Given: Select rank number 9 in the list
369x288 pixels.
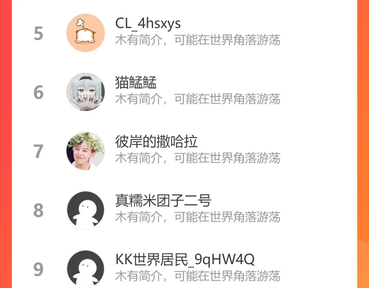Looking at the screenshot, I should [38, 270].
